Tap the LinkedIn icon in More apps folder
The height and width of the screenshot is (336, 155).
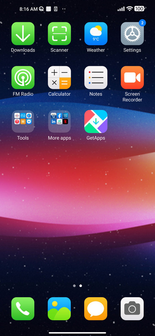click(54, 121)
